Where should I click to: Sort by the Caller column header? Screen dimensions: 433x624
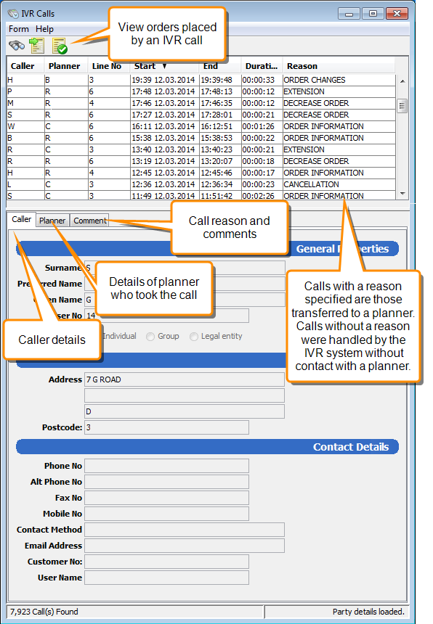25,66
